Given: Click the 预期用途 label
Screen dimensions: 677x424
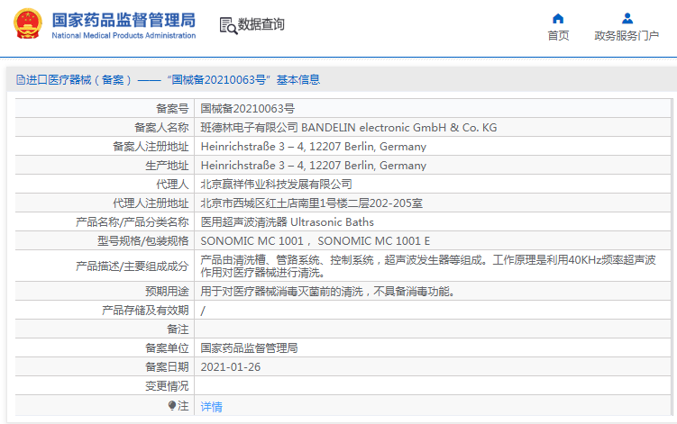Looking at the screenshot, I should pyautogui.click(x=167, y=292).
